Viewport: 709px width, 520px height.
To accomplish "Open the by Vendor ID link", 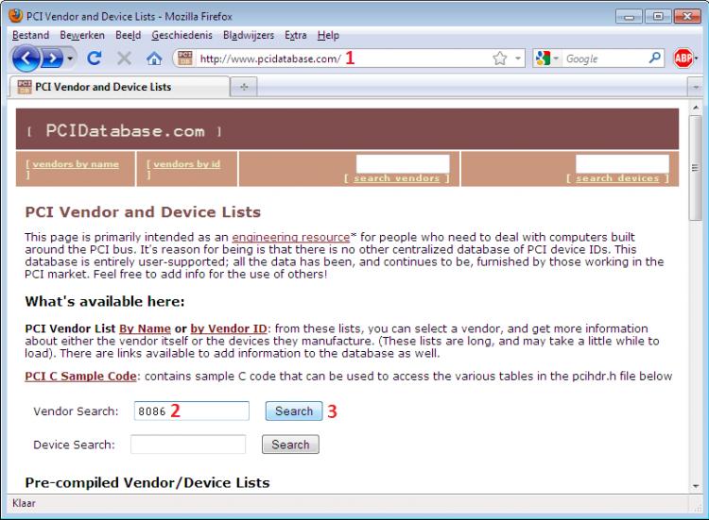I will point(229,328).
